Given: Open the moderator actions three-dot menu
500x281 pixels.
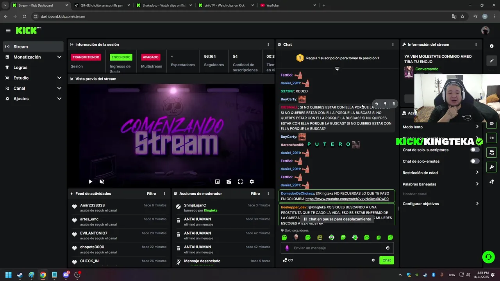Looking at the screenshot, I should click(268, 194).
